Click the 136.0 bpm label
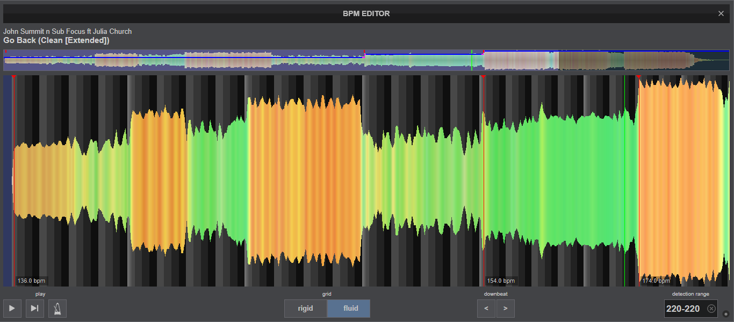The image size is (734, 322). click(x=31, y=281)
